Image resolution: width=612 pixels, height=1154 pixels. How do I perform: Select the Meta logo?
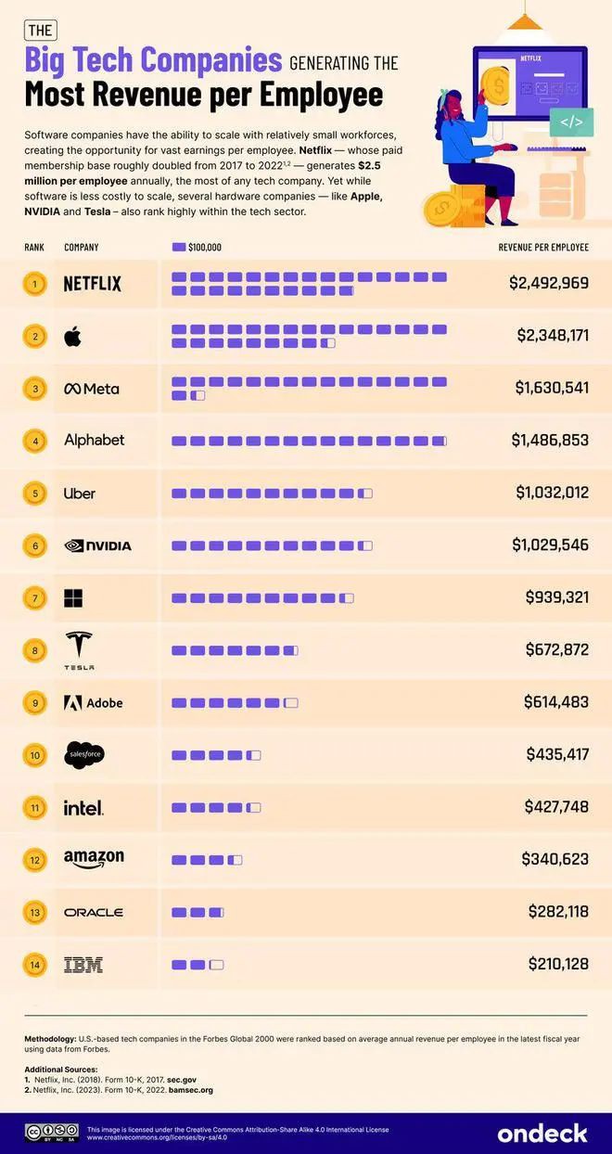[91, 389]
